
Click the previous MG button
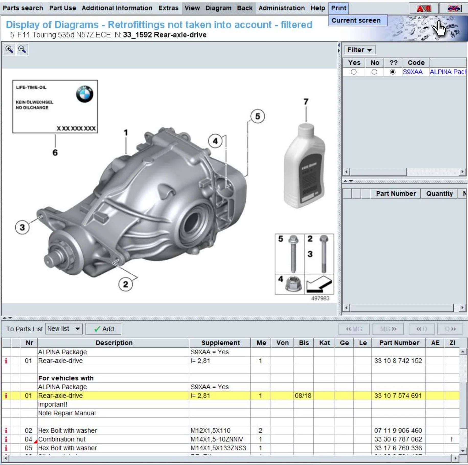(354, 329)
